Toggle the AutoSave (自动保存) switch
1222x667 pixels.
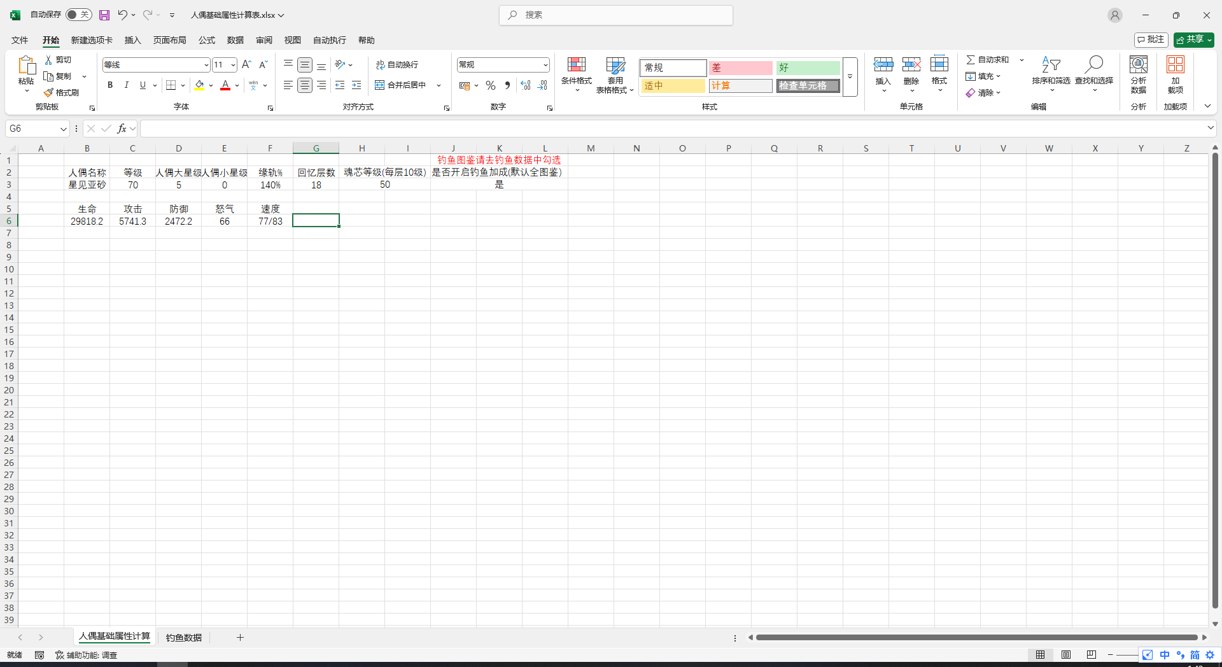(78, 15)
